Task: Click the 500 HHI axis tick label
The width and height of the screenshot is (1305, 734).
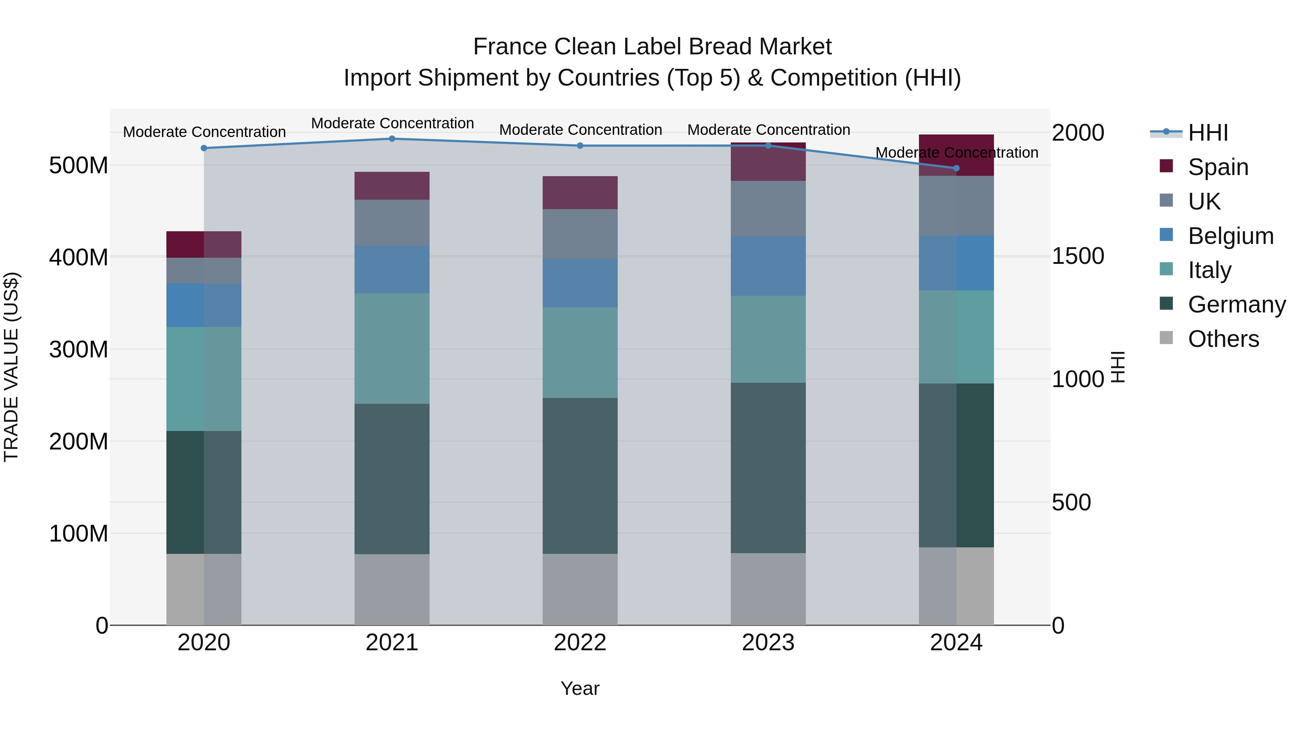Action: click(x=1072, y=502)
